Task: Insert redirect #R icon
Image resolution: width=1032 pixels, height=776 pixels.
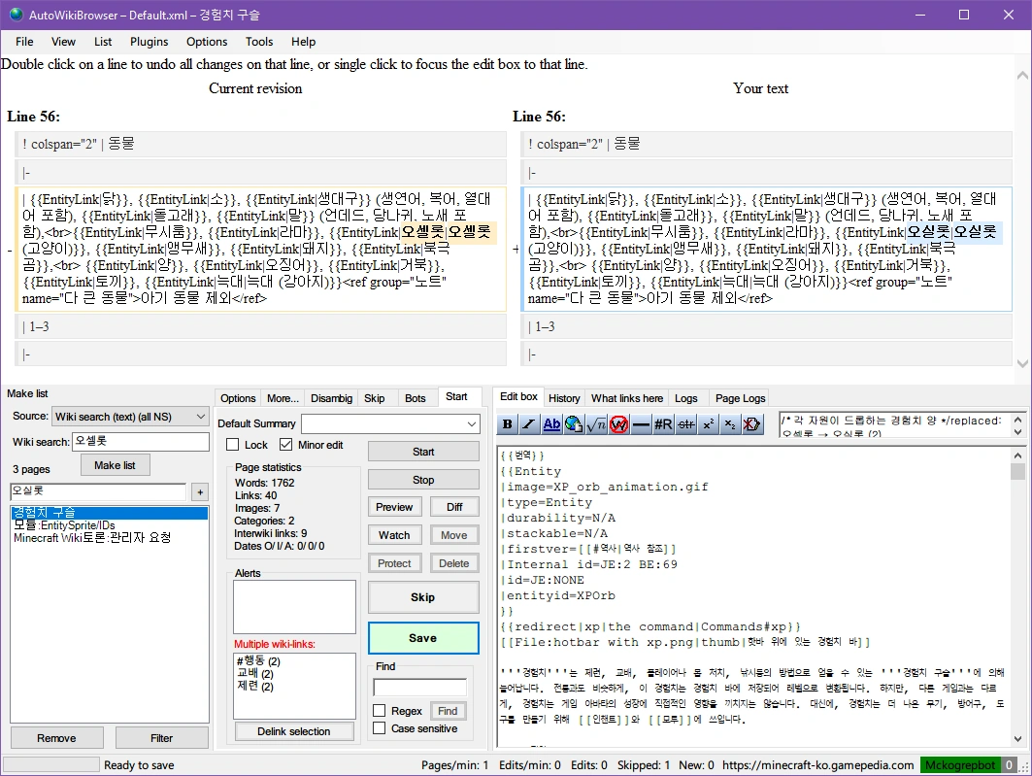Action: [x=663, y=424]
